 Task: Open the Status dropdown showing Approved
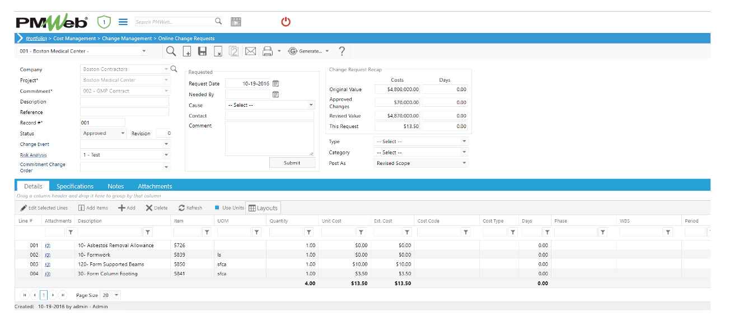tap(104, 134)
